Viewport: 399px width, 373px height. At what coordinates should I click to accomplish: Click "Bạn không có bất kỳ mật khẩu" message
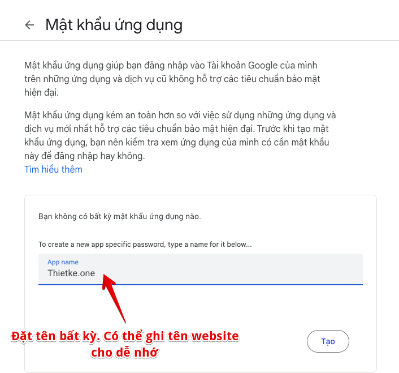[x=120, y=217]
